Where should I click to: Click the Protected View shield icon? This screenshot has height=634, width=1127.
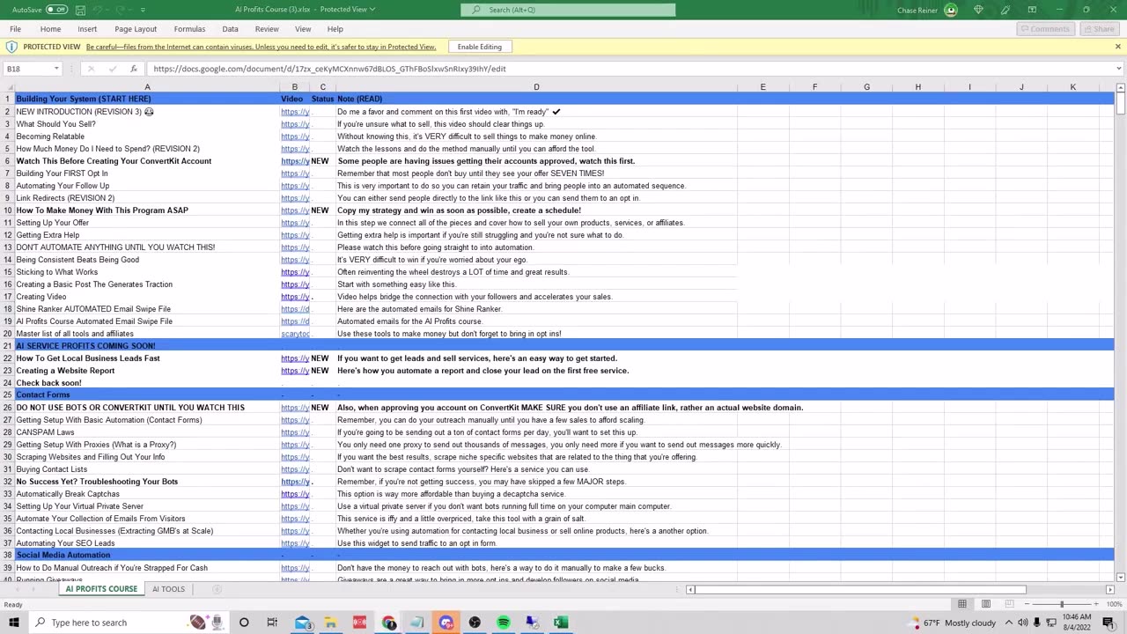pos(11,47)
